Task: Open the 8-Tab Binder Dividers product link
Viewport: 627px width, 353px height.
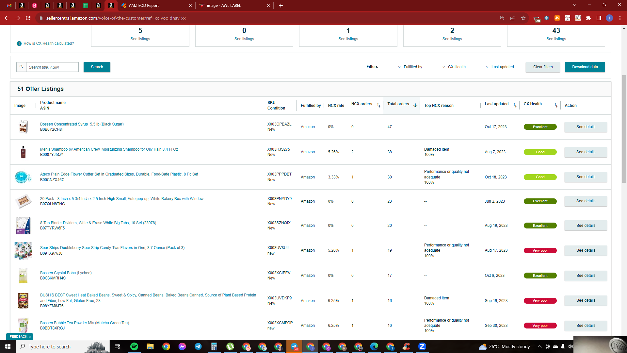Action: 98,223
